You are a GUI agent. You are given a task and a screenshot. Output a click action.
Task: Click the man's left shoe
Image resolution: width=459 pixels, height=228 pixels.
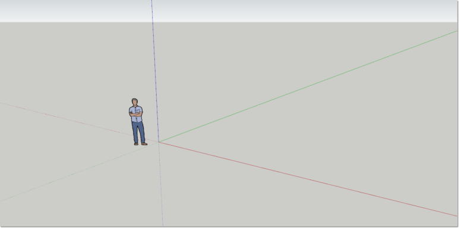(x=144, y=144)
